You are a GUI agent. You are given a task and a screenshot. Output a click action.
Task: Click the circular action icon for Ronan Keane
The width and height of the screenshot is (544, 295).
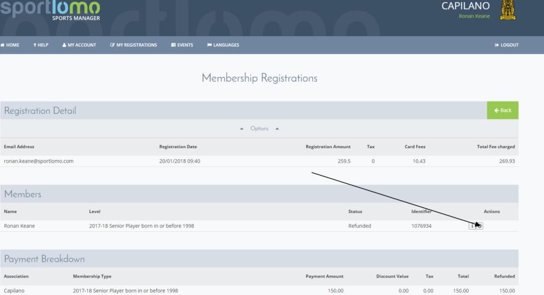pos(480,226)
